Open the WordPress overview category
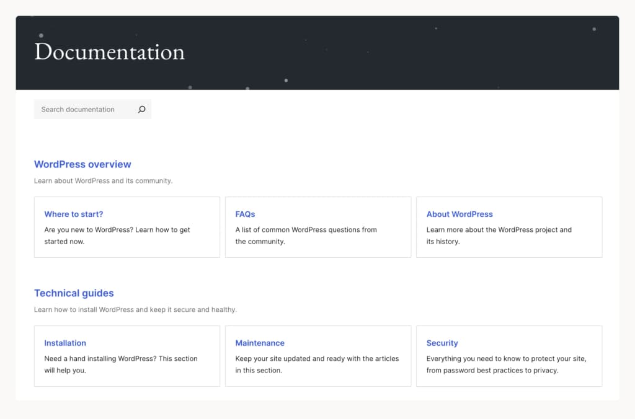Screen dimensions: 635x419 (82, 164)
